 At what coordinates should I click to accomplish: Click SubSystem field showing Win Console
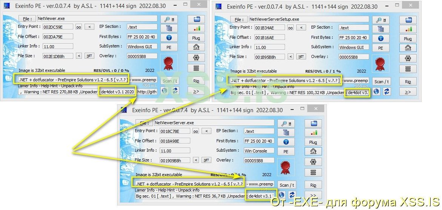point(259,151)
